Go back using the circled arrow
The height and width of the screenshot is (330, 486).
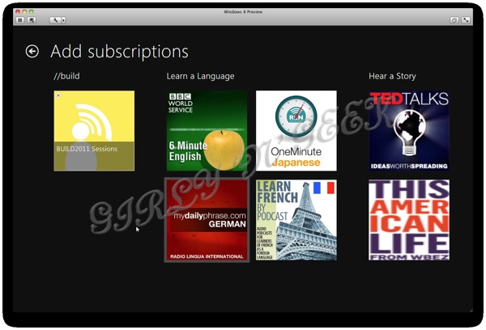click(x=32, y=52)
